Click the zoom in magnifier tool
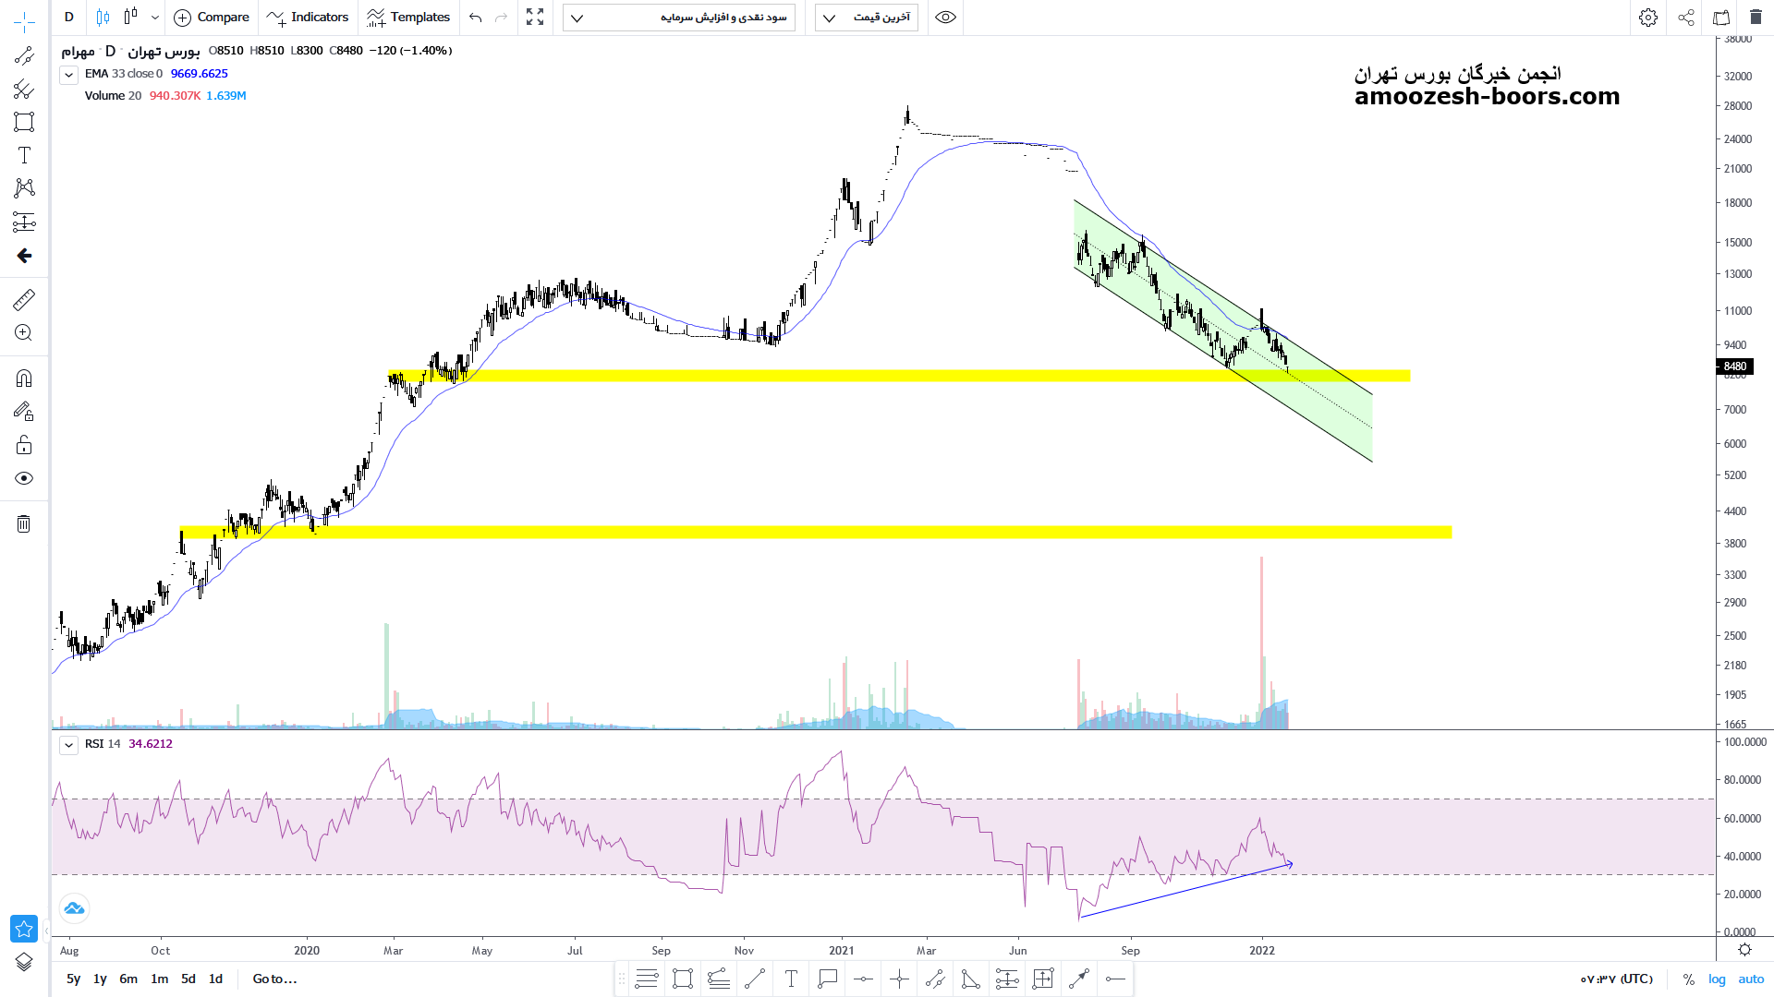 click(24, 333)
